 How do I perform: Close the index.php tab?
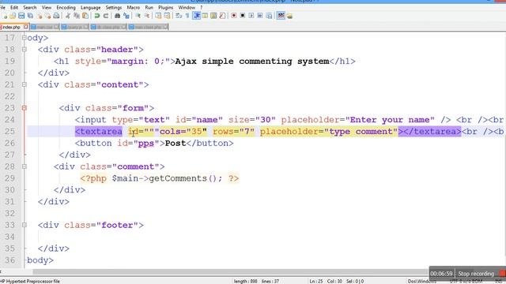coord(26,27)
